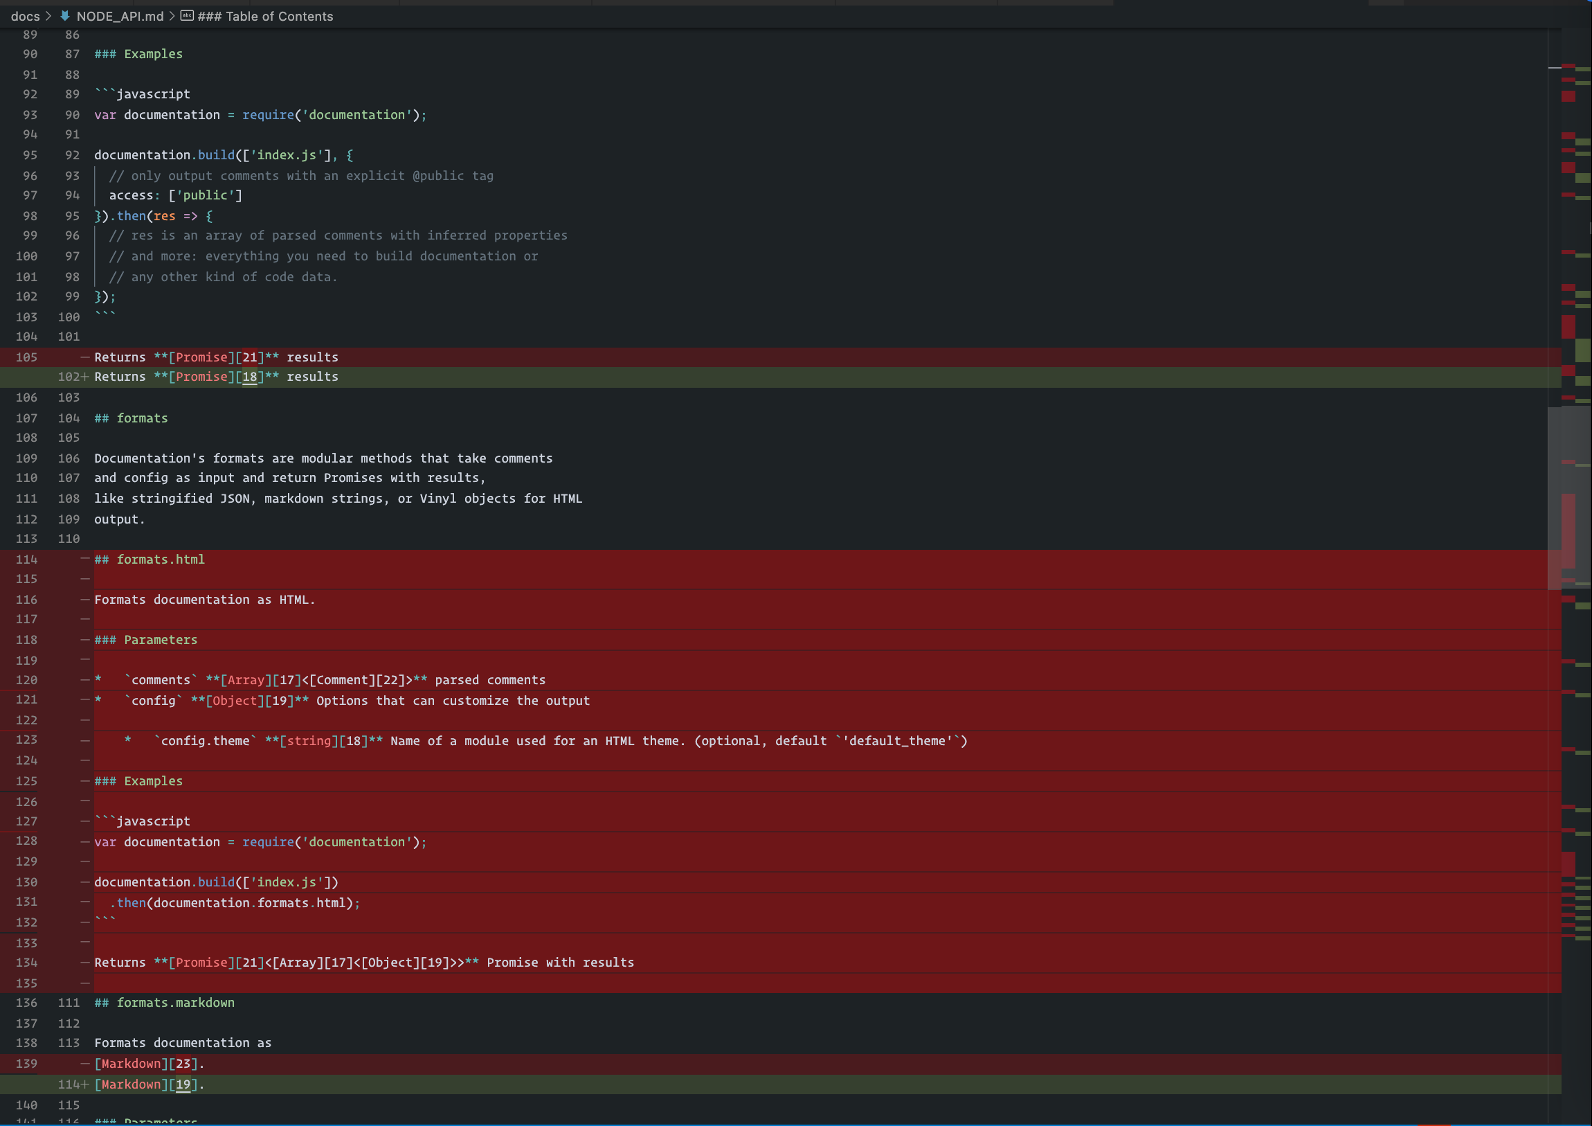Open the '### Table of Contents' breadcrumb
Viewport: 1592px width, 1126px height.
265,16
